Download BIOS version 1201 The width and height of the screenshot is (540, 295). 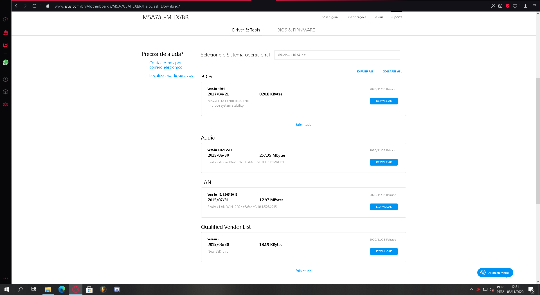coord(384,101)
